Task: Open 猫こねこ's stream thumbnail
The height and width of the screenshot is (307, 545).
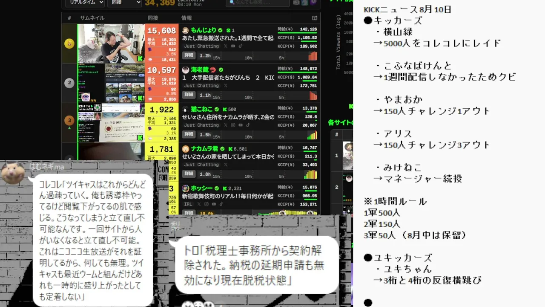Action: pyautogui.click(x=111, y=122)
